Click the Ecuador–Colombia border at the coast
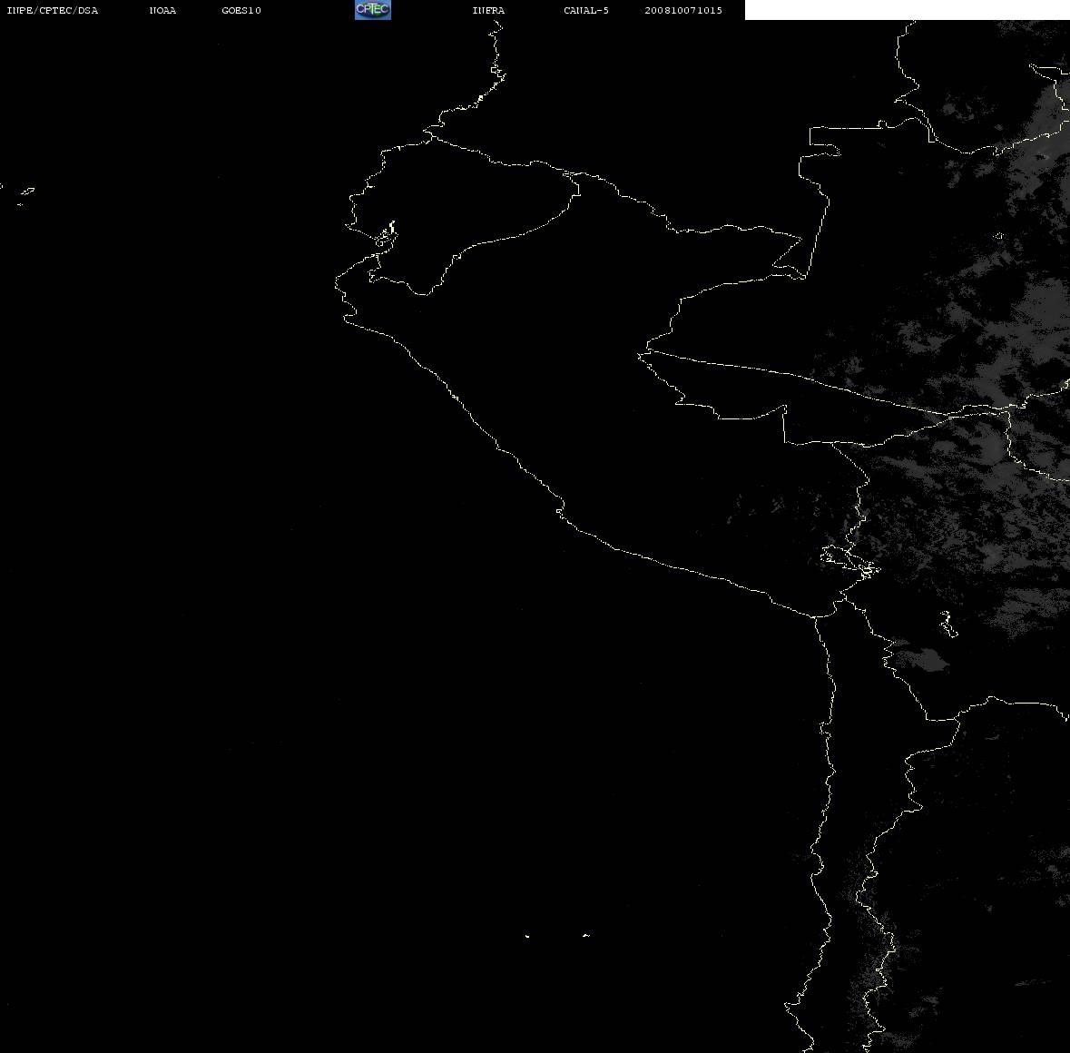 (430, 136)
